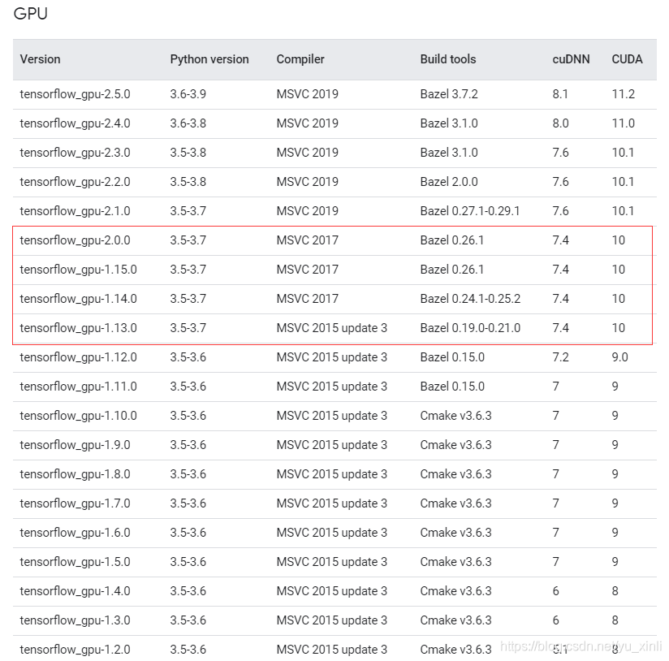Click Cmake v3.6.3 cell in tensorflow_gpu-1.5.0 row

[455, 562]
